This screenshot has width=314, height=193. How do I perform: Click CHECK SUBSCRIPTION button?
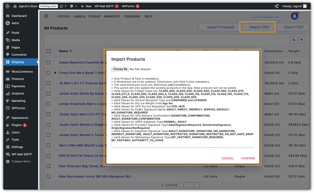tap(266, 17)
